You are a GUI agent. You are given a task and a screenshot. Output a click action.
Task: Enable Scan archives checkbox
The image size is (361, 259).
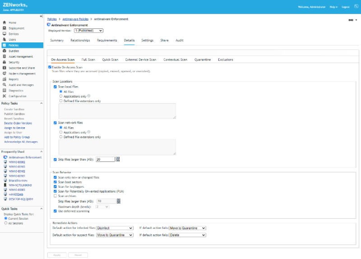pyautogui.click(x=55, y=196)
